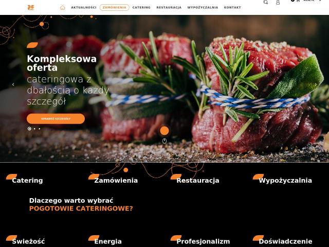
Task: Go to previous slide with left arrow
Action: point(13,84)
